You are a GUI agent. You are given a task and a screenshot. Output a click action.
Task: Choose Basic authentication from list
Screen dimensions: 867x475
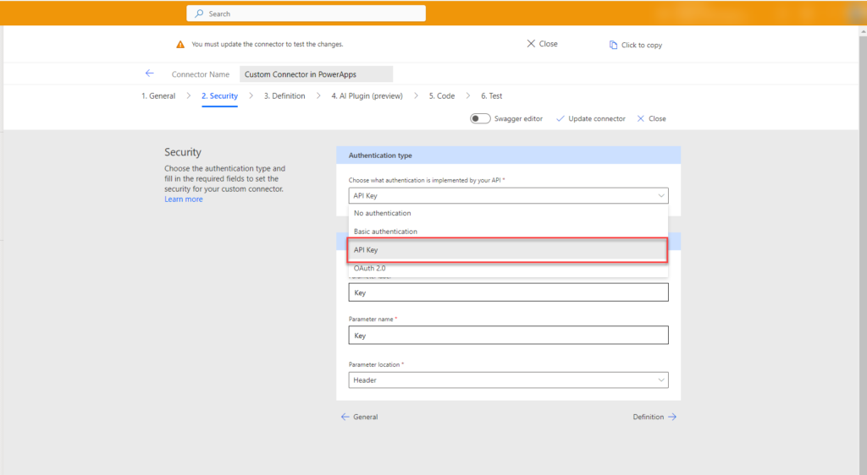[x=385, y=232]
